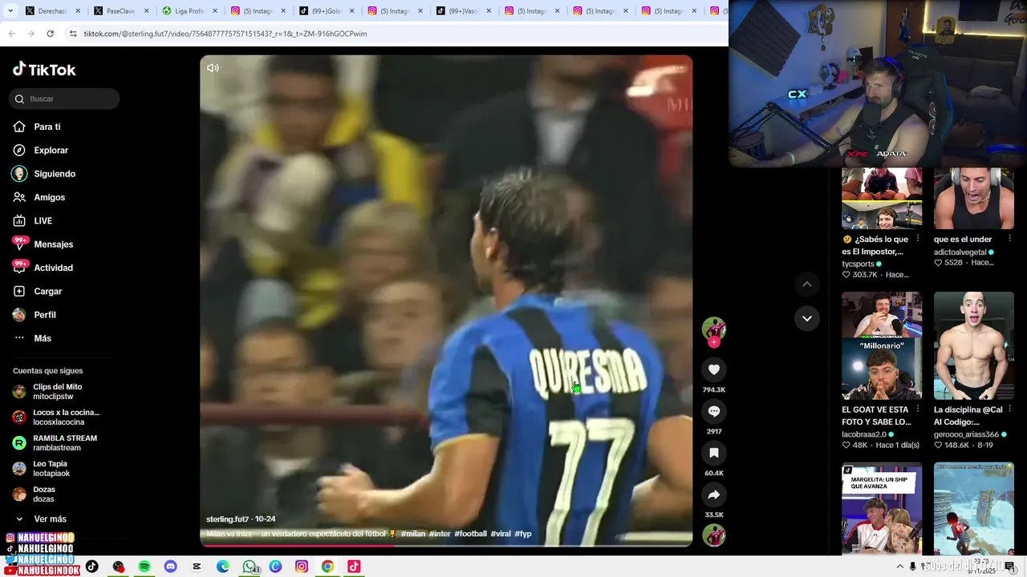This screenshot has height=577, width=1027.
Task: Open options for the tycsports video card
Action: (x=917, y=239)
